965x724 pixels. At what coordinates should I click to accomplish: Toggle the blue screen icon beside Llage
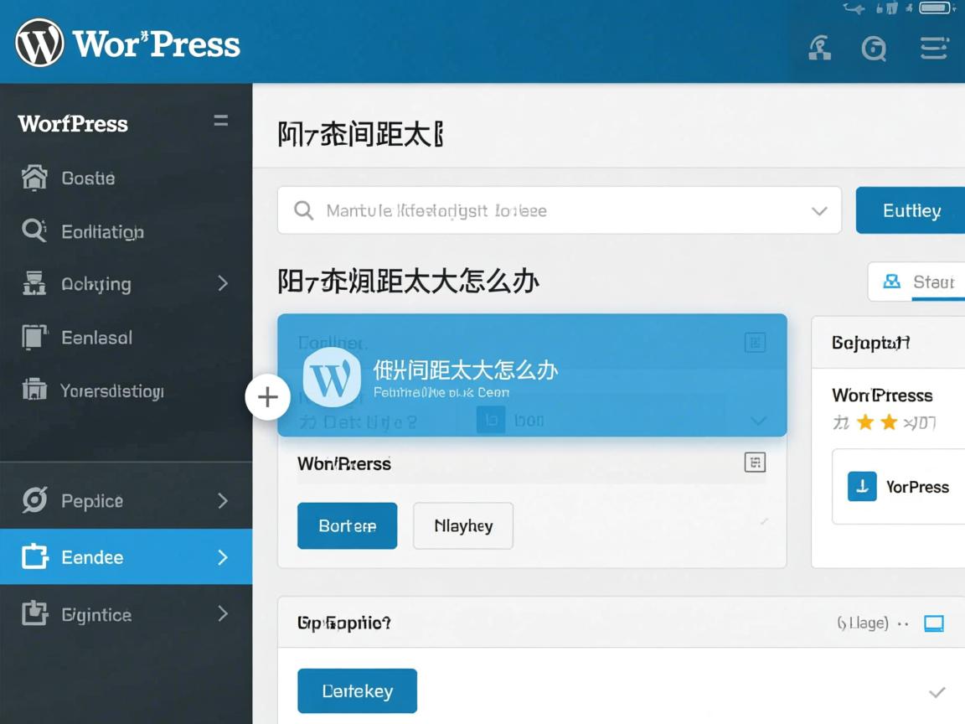click(x=932, y=623)
